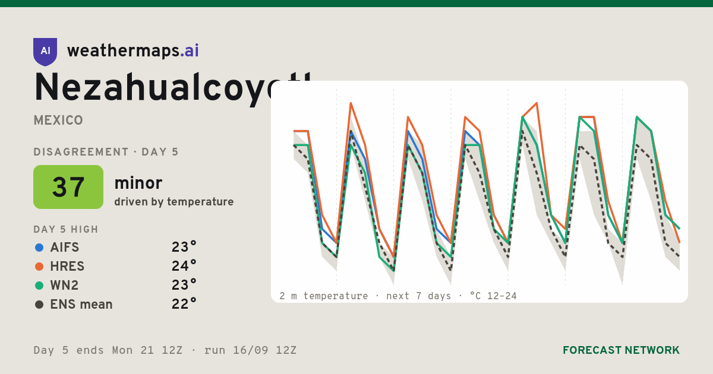Viewport: 713px width, 374px height.
Task: Click the green disagreement score 37 badge
Action: [x=68, y=187]
